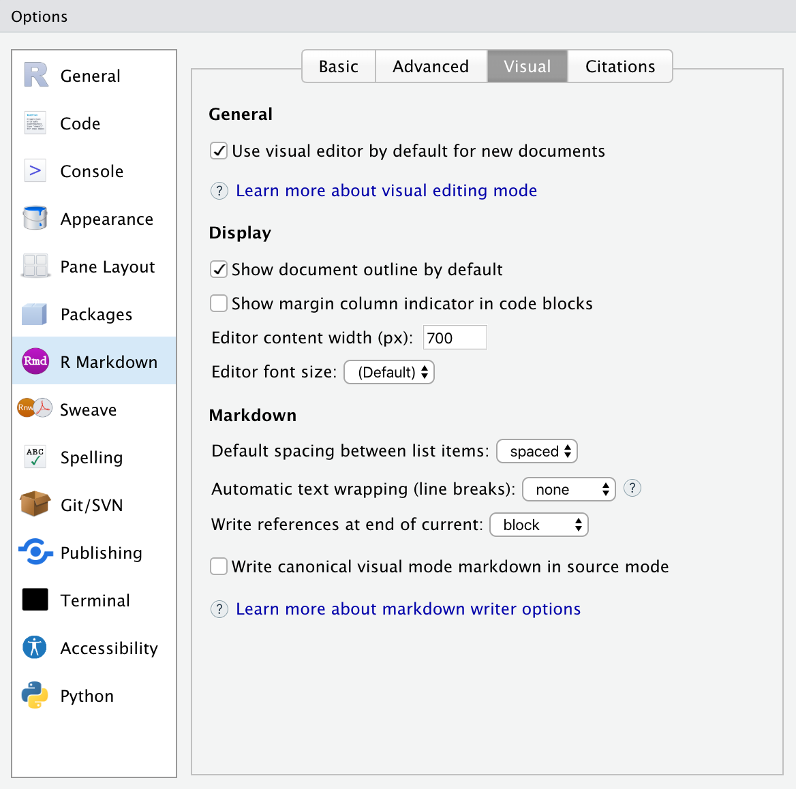Open the automatic text wrapping dropdown

coord(568,489)
